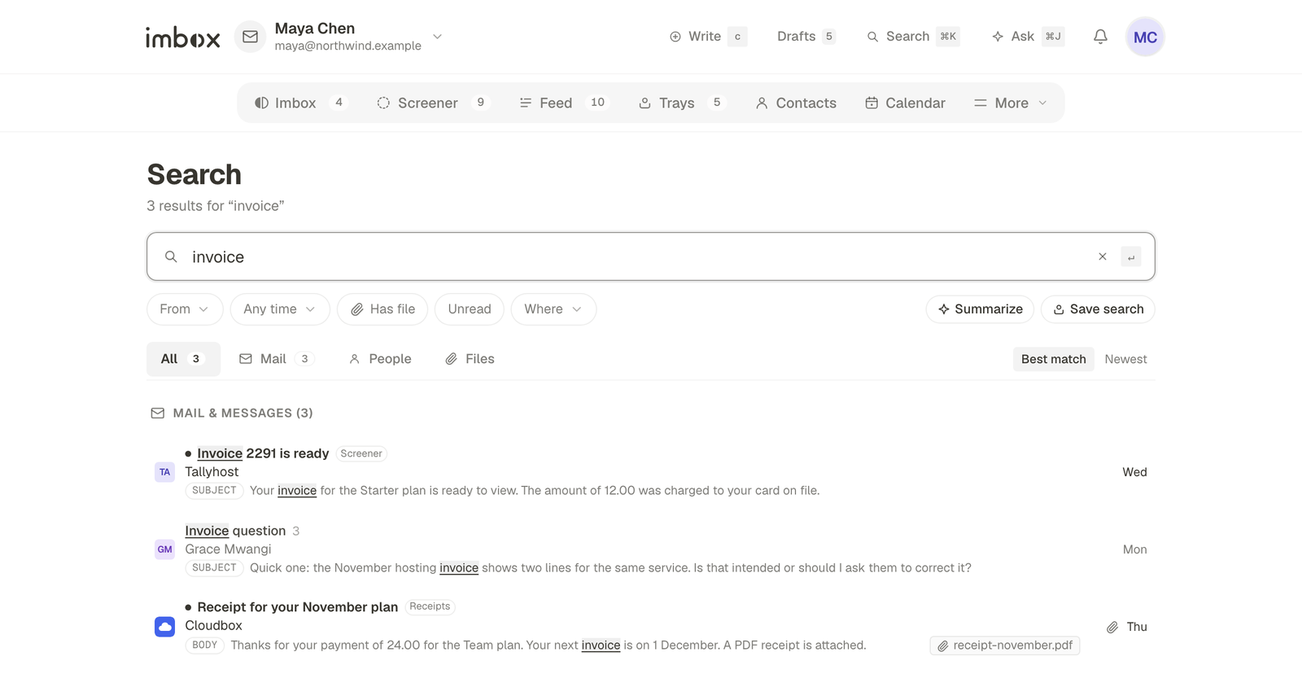Image resolution: width=1302 pixels, height=696 pixels.
Task: Go to the Imbox tab
Action: coord(301,103)
